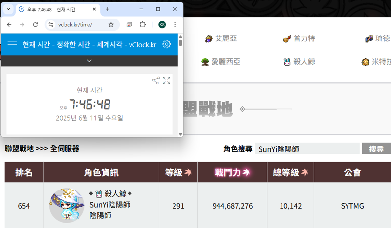Share the current time via share icon
391x228 pixels.
click(x=156, y=80)
